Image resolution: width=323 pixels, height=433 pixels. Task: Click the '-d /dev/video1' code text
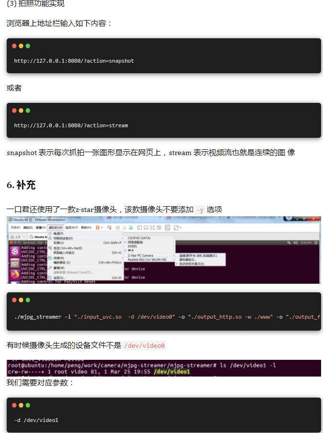[36, 420]
